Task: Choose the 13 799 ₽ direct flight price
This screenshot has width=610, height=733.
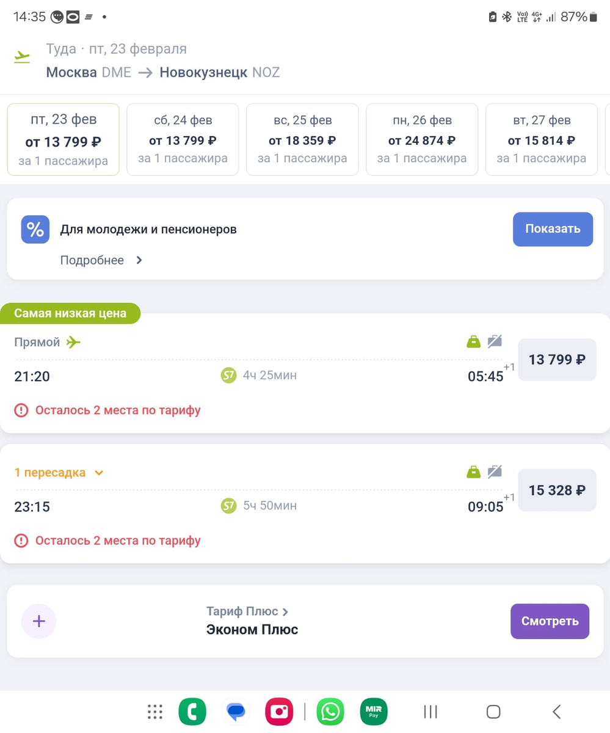Action: coord(557,360)
